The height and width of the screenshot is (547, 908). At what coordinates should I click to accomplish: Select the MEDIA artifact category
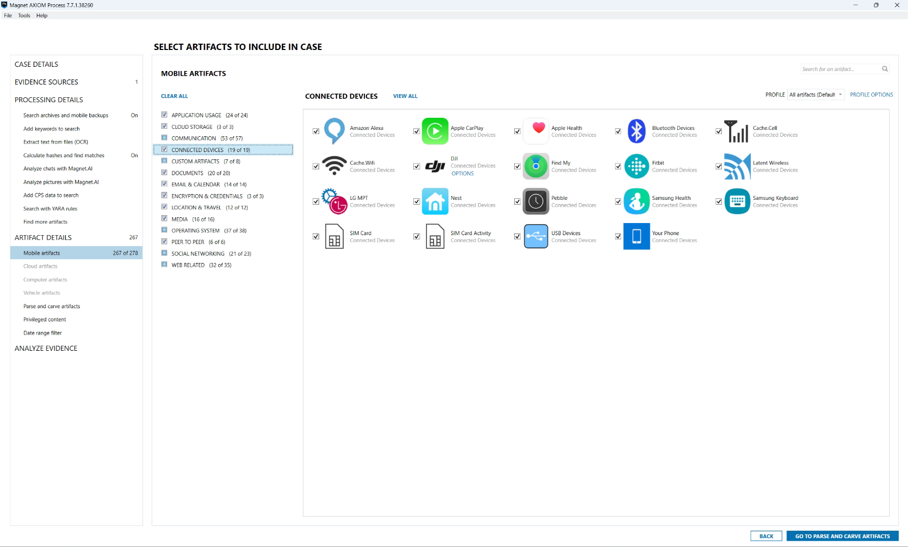click(x=193, y=219)
